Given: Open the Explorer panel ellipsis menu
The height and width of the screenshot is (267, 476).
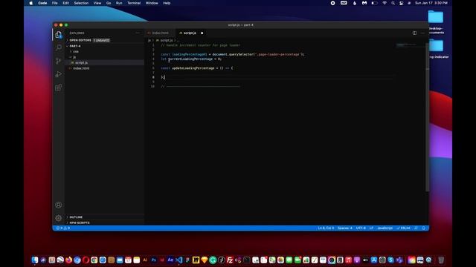Looking at the screenshot, I should point(138,33).
